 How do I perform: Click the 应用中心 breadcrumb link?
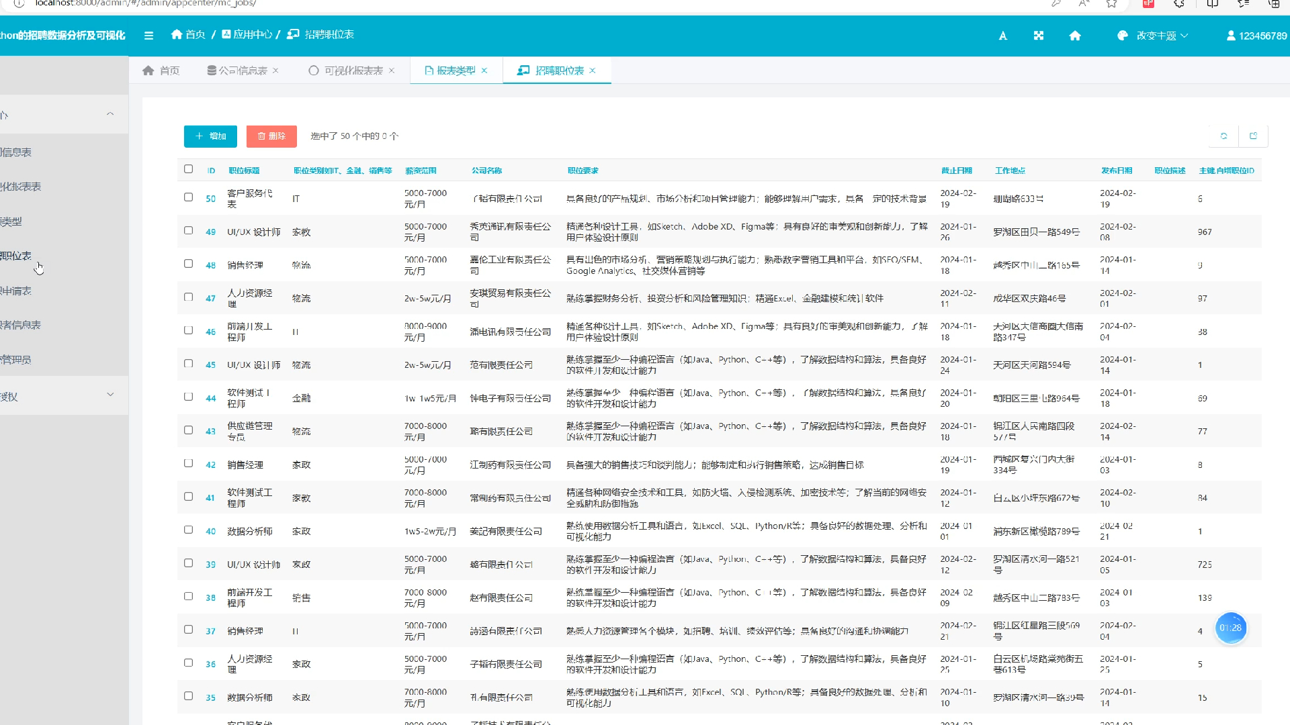[x=247, y=34]
